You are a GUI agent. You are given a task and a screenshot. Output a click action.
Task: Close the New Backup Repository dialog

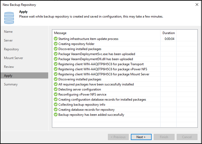pyautogui.click(x=197, y=5)
